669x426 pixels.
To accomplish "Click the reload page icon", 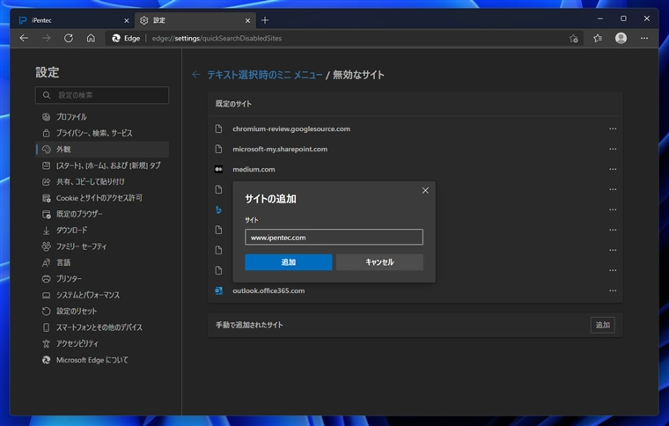I will 69,38.
